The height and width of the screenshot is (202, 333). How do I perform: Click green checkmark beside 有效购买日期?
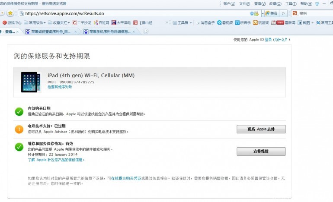(x=19, y=111)
